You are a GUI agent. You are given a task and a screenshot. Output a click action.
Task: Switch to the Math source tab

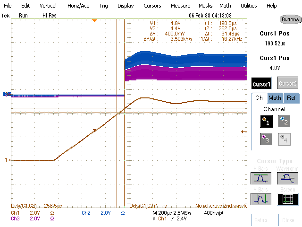point(275,98)
